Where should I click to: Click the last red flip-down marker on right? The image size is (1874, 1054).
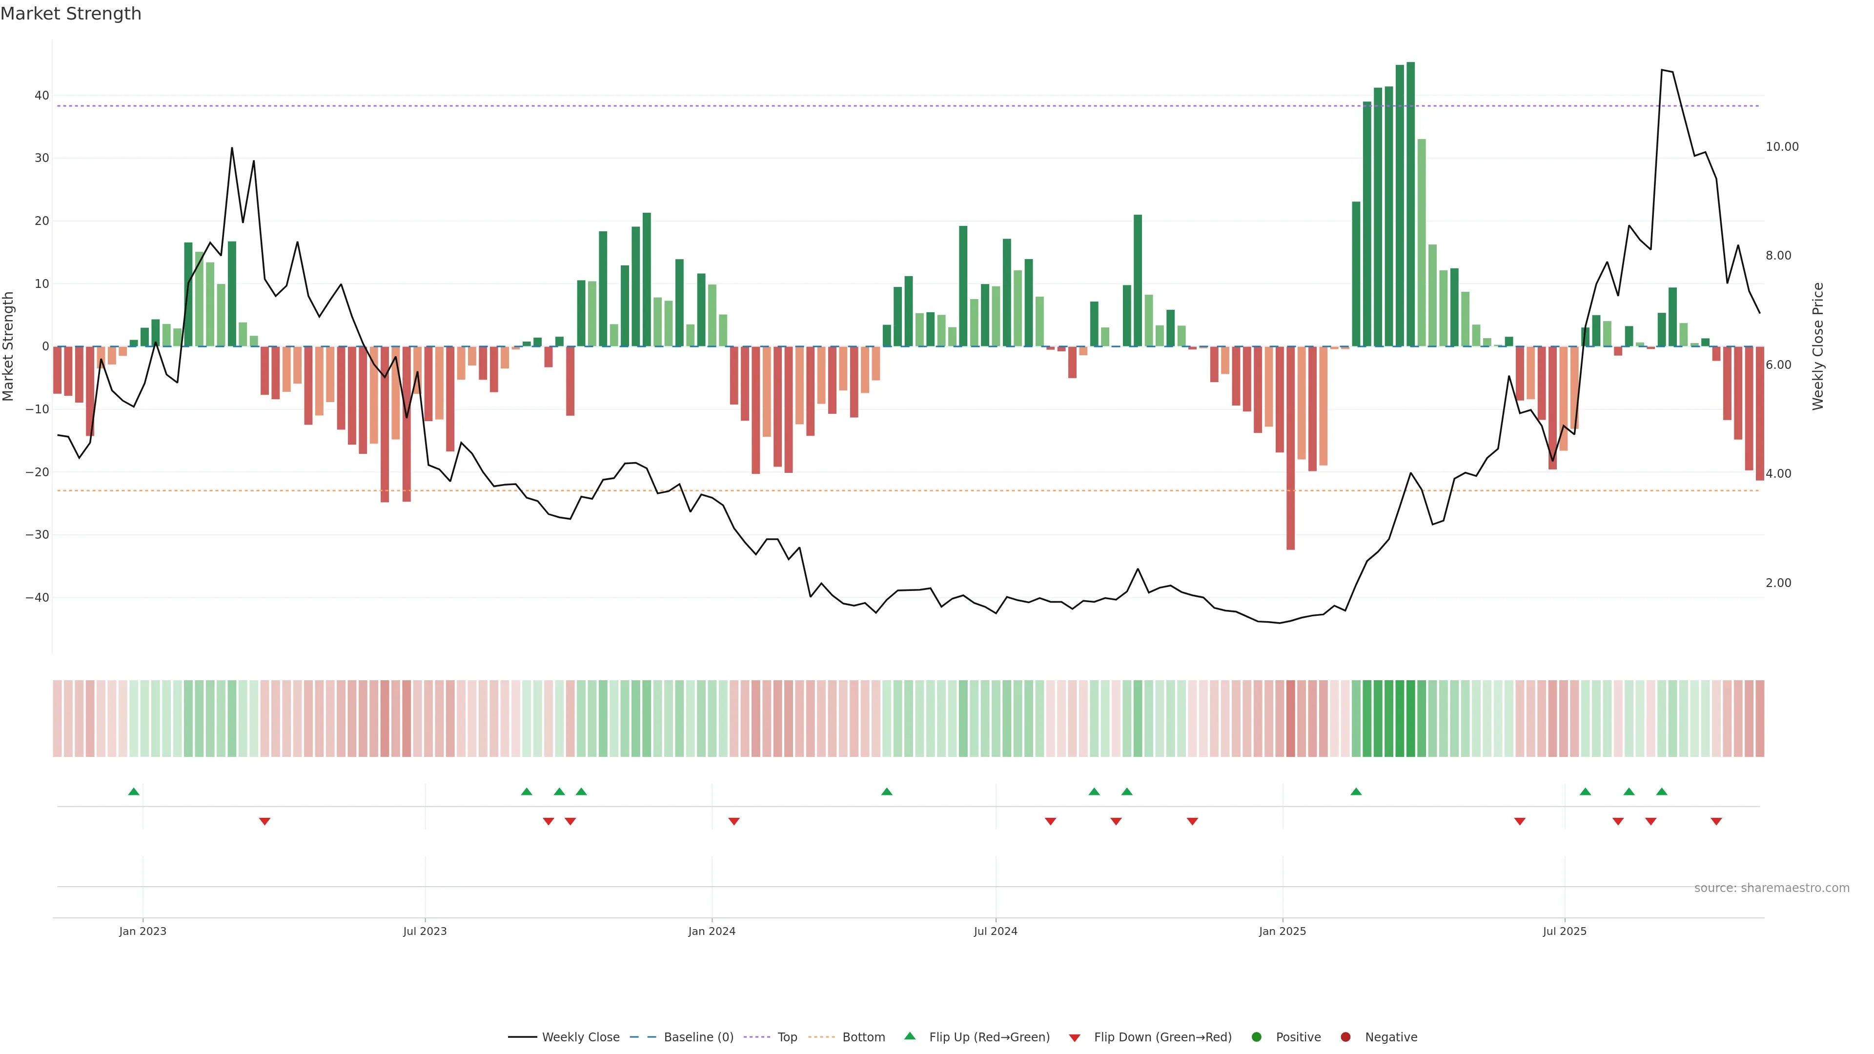click(1716, 821)
